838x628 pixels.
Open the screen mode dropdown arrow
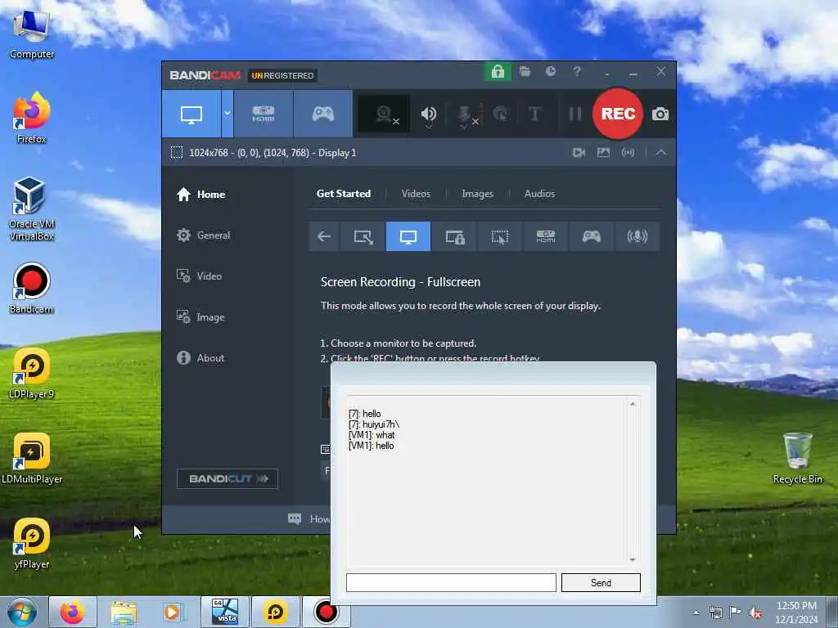(x=228, y=114)
